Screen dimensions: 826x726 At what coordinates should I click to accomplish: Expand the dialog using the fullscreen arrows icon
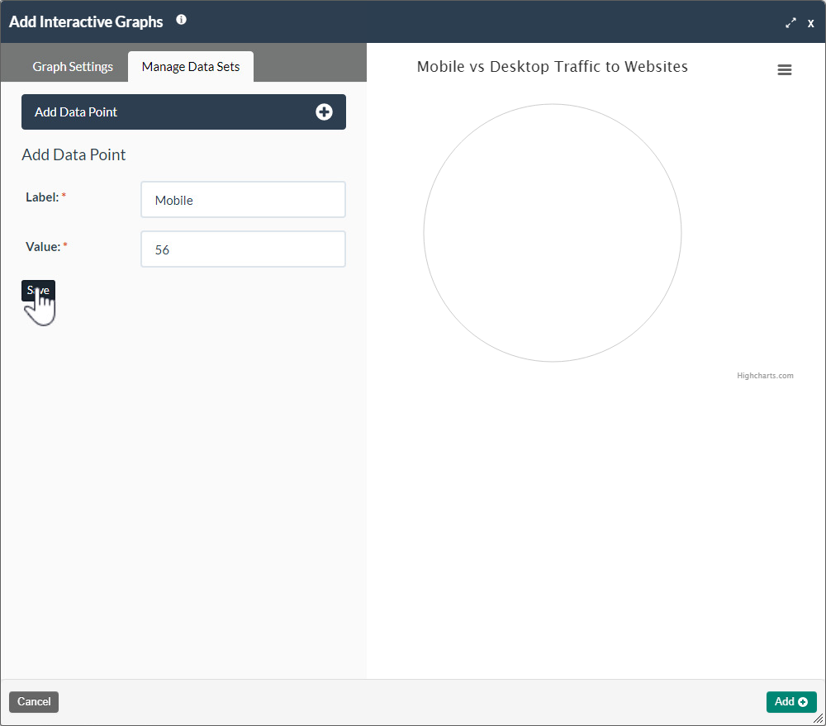click(790, 22)
